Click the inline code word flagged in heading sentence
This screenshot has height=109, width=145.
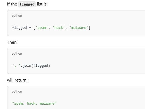click(27, 4)
